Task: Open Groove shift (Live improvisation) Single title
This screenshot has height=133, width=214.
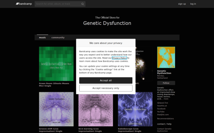Action: point(51,130)
